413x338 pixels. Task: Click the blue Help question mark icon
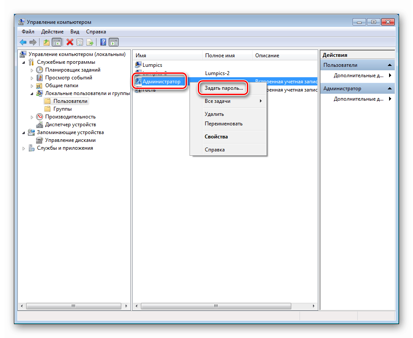pyautogui.click(x=103, y=42)
